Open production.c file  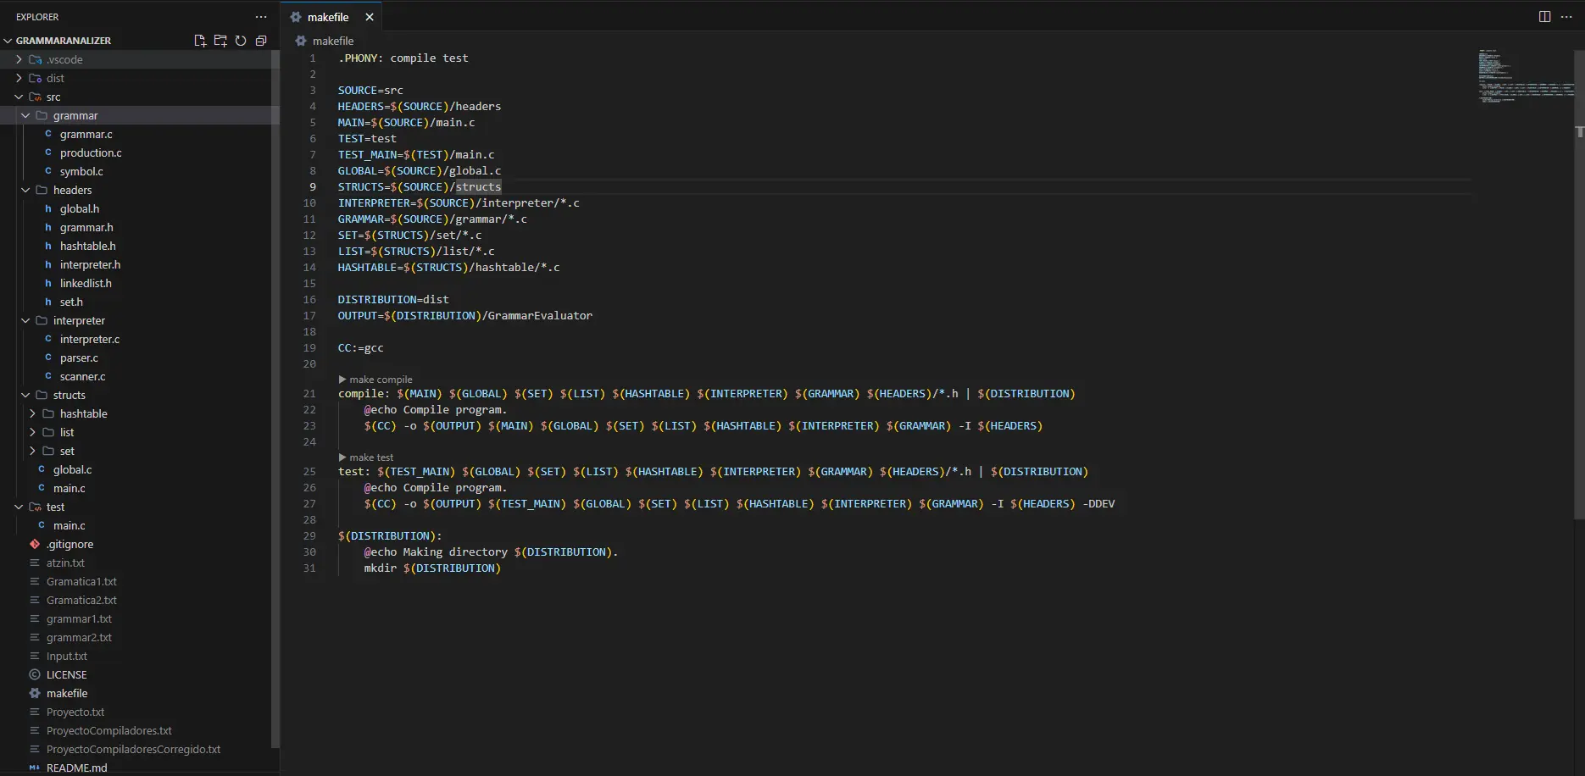(140, 152)
